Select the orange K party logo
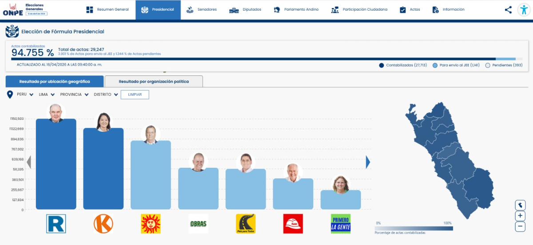 [x=103, y=224]
